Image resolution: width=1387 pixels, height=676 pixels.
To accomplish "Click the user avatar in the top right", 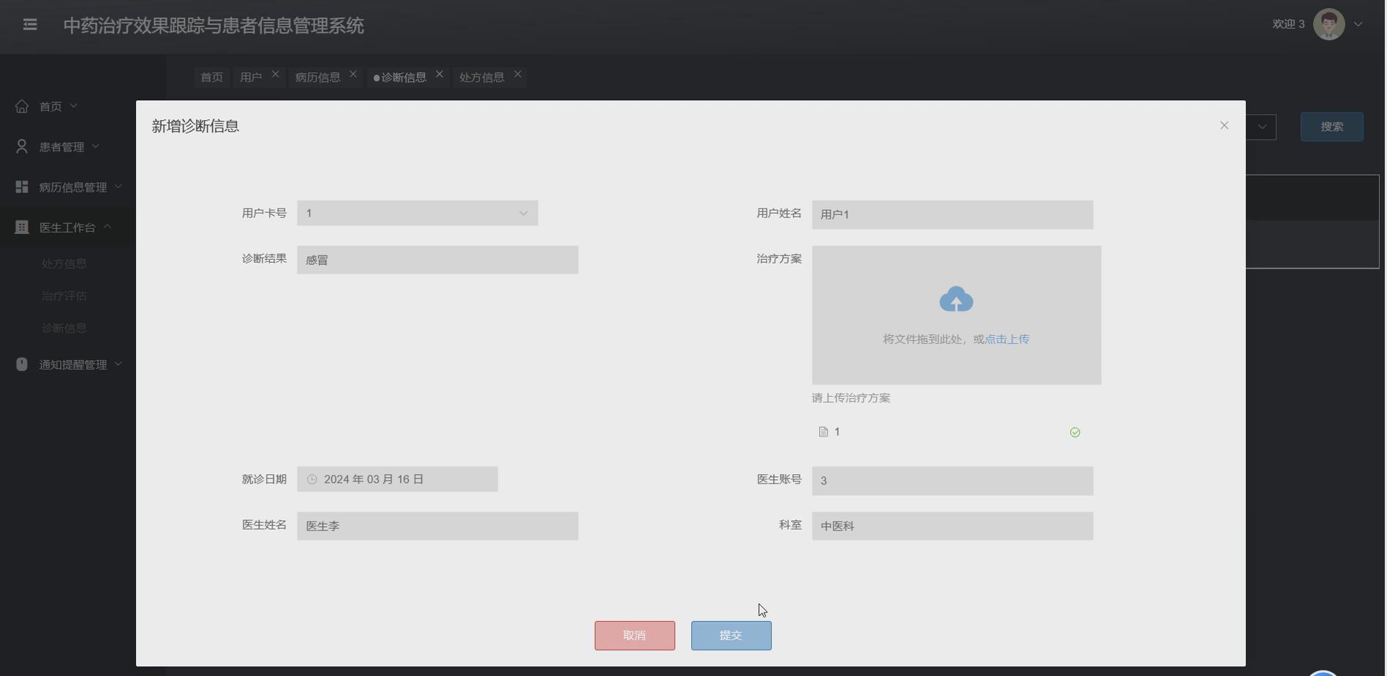I will pyautogui.click(x=1328, y=23).
